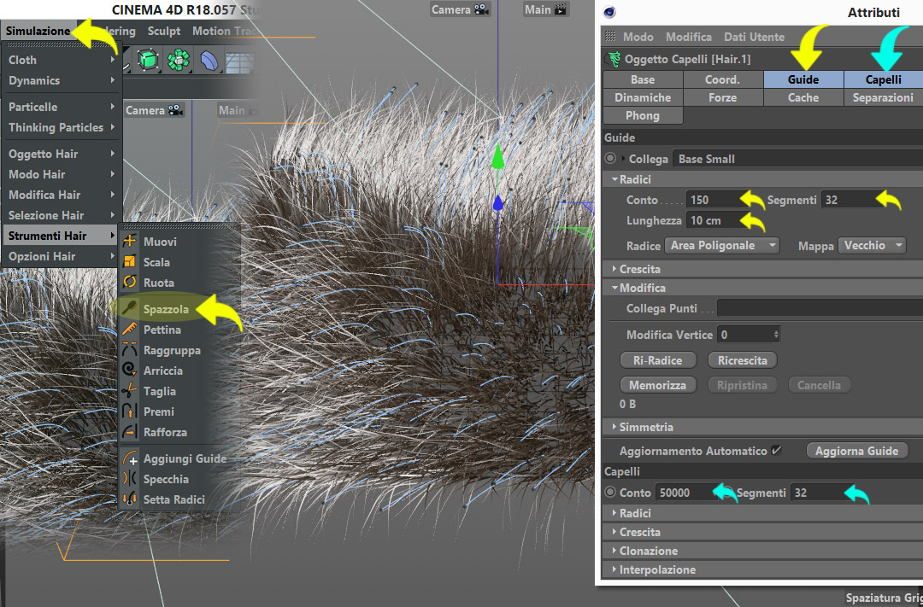The width and height of the screenshot is (923, 607).
Task: Expand the Simmetria section
Action: [x=614, y=426]
